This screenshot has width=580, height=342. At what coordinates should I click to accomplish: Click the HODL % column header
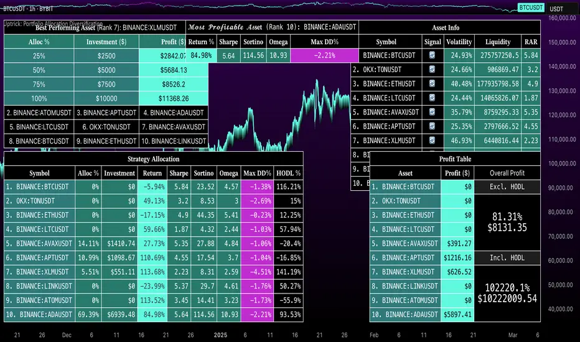(289, 173)
